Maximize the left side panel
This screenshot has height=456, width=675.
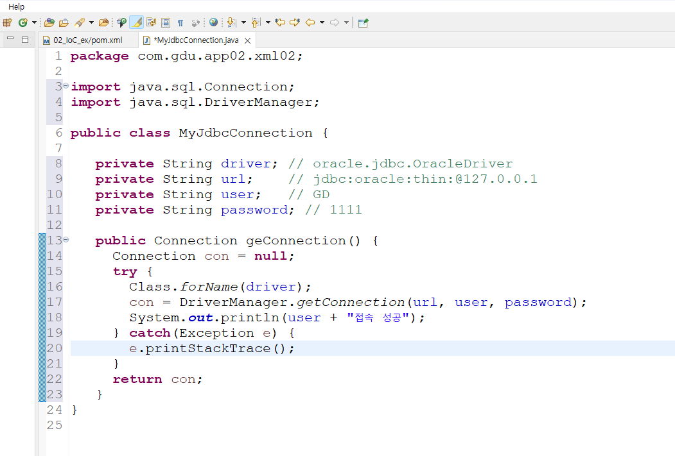coord(25,40)
